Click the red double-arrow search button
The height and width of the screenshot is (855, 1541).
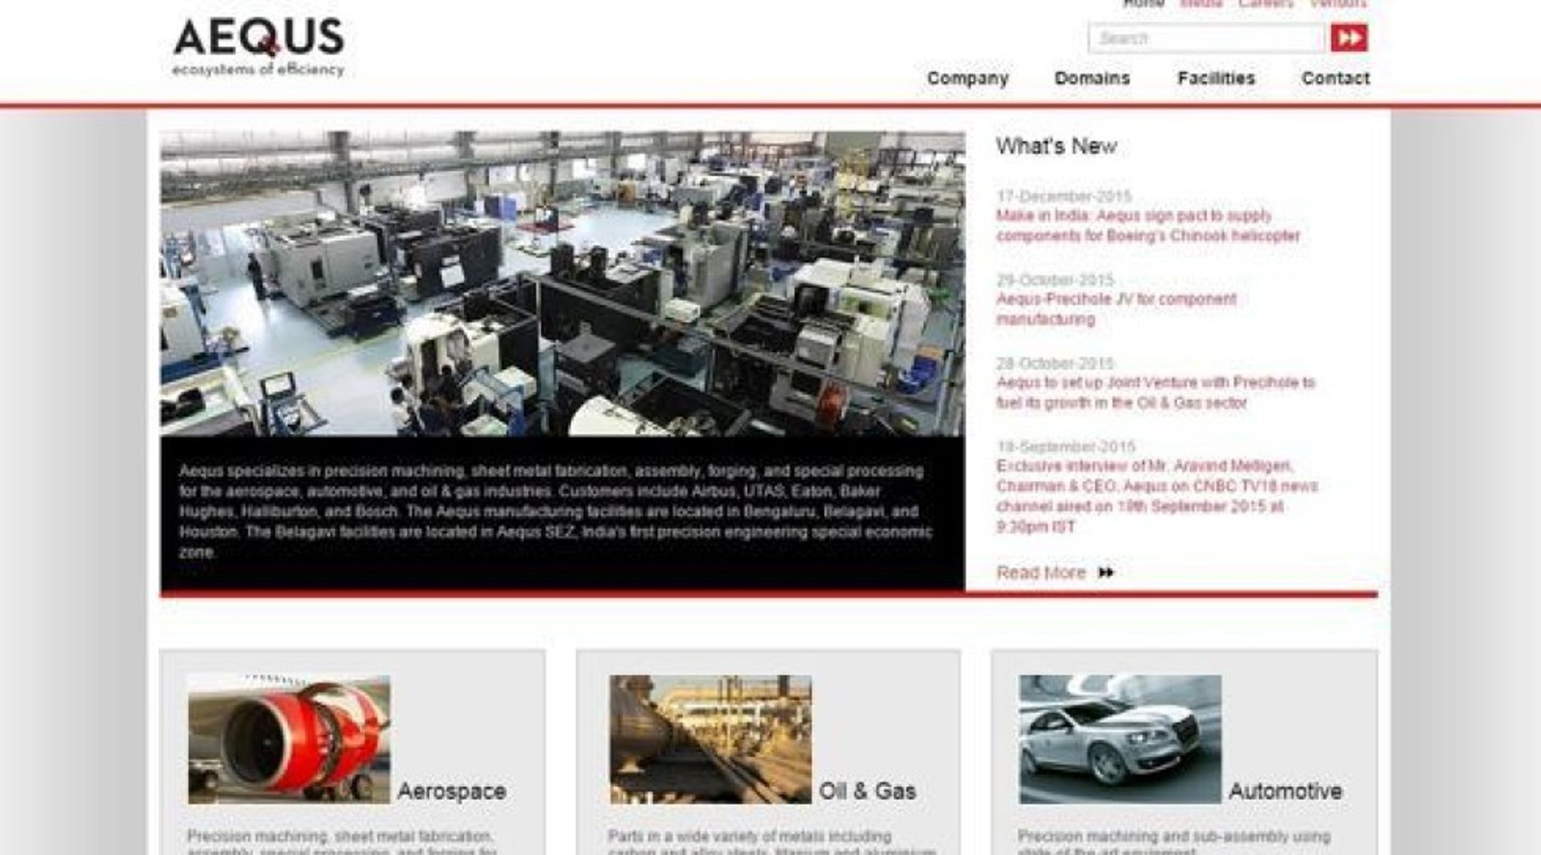(1348, 38)
